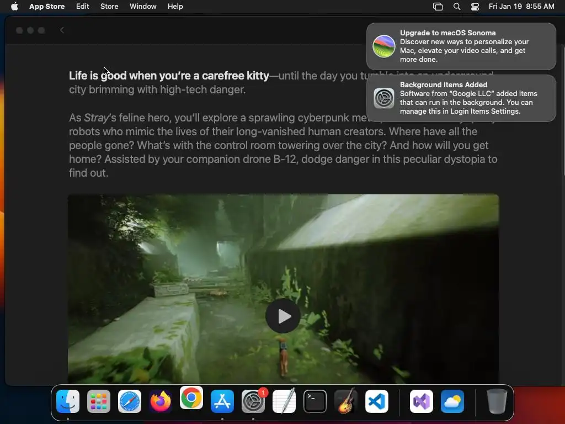Open System Settings from the dock
565x424 pixels.
pos(253,401)
